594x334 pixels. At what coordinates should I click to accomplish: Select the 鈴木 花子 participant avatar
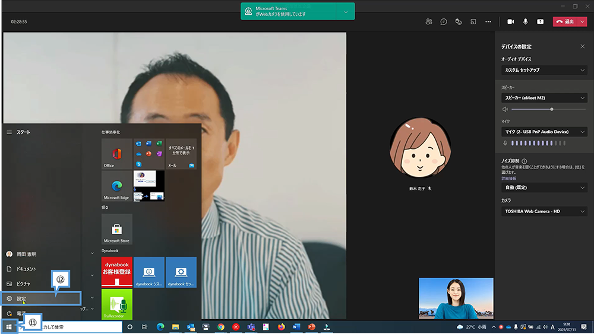(x=420, y=148)
